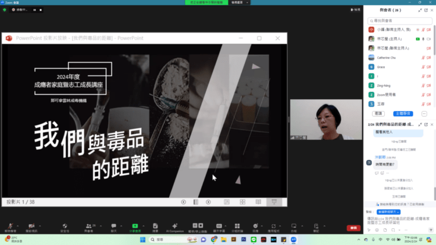Open Breakout Rooms button
Viewport: 436px width, 245px height.
point(237,227)
